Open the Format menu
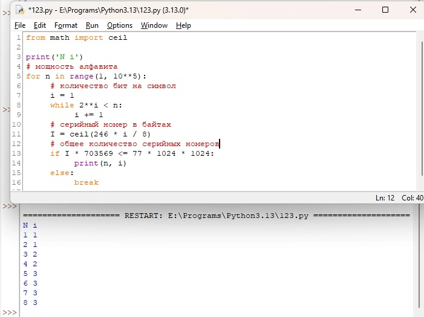The height and width of the screenshot is (317, 424). point(66,25)
